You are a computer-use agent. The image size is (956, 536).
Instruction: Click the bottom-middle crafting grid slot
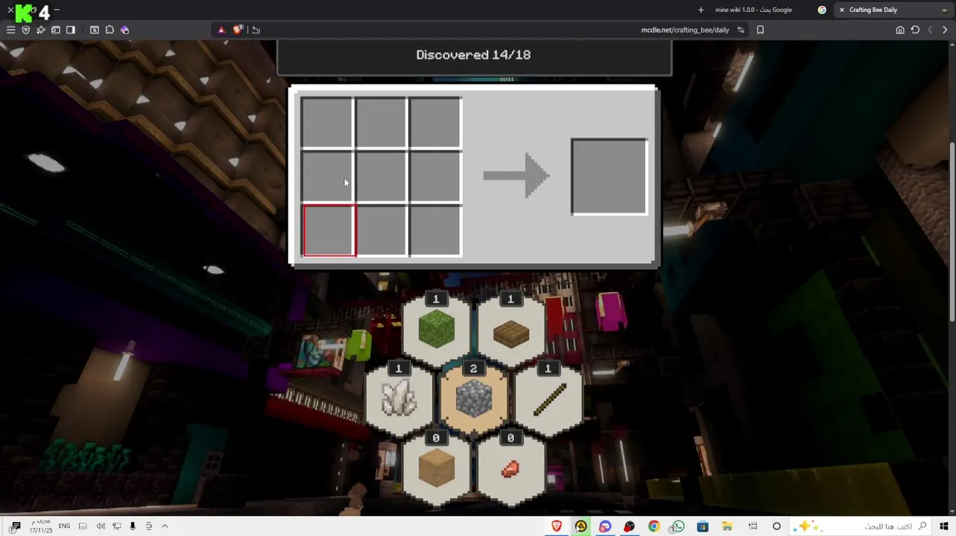coord(382,231)
